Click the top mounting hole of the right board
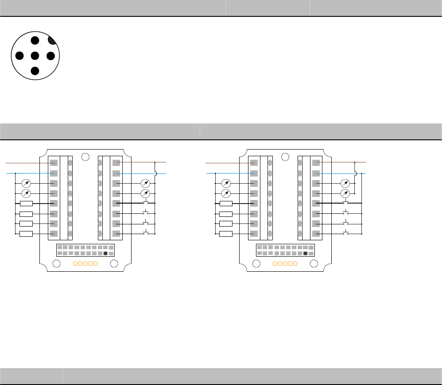442x385 pixels. click(285, 157)
